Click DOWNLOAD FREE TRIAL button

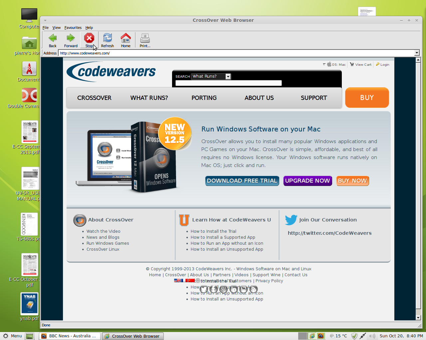242,181
